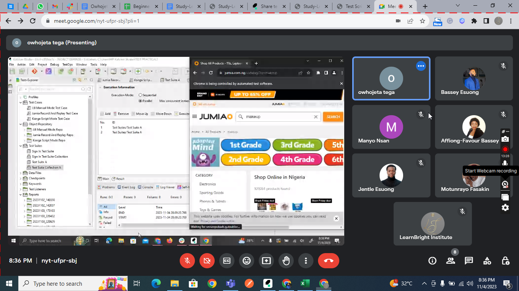519x291 pixels.
Task: Start webcam recording icon
Action: click(x=505, y=184)
